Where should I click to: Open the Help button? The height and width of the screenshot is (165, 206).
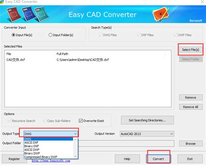point(127,159)
